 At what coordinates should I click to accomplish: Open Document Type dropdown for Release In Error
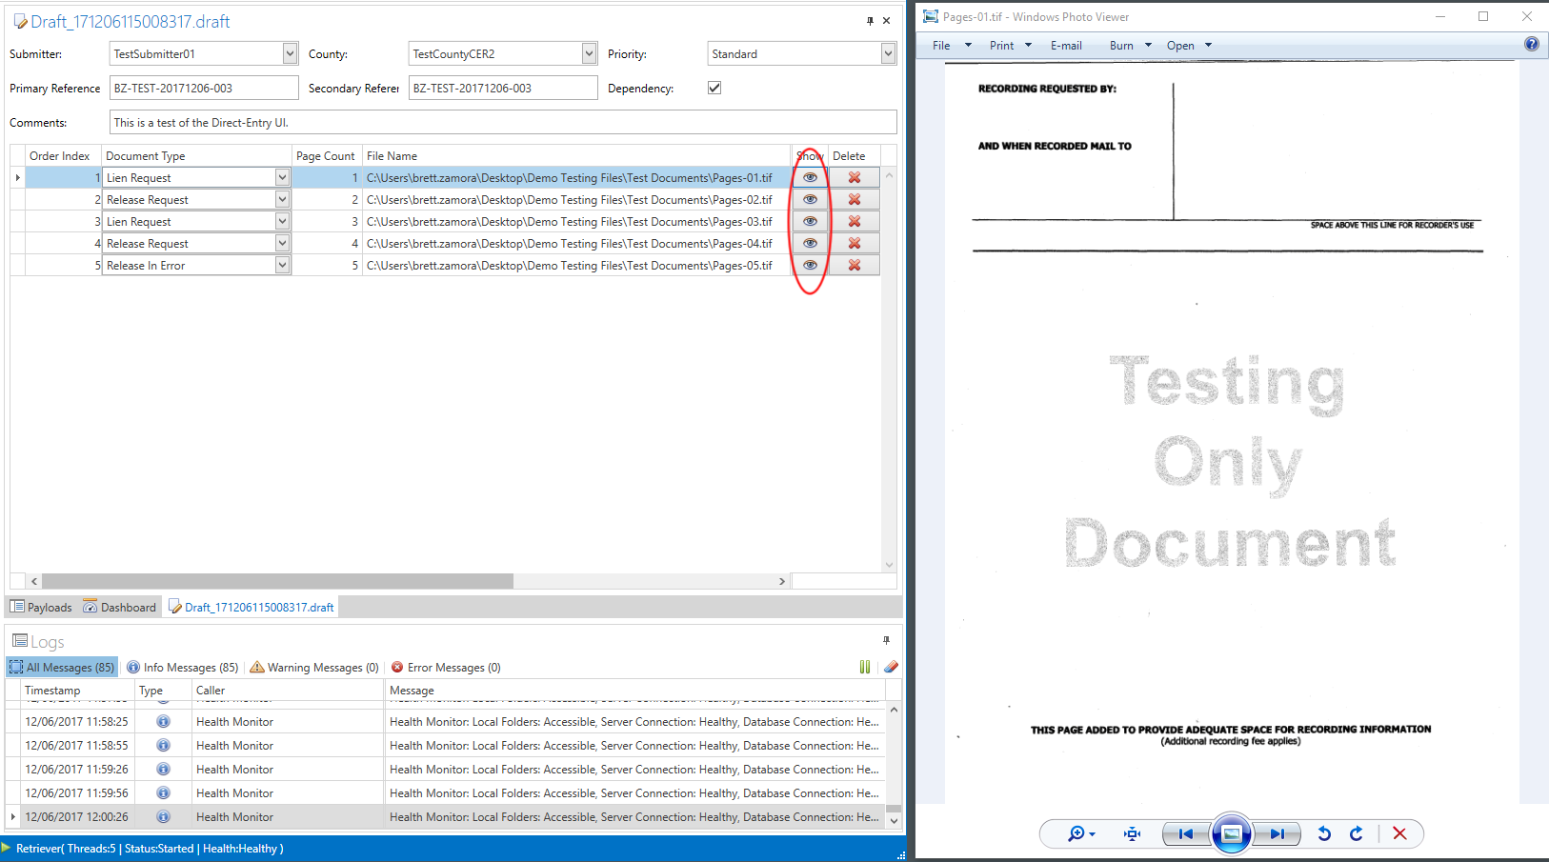pos(282,266)
